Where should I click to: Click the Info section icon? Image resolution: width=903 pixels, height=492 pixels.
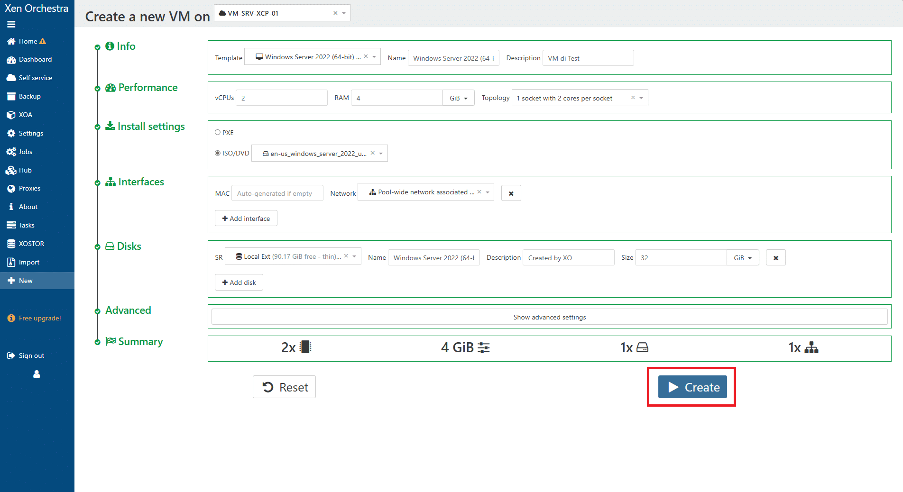point(110,46)
